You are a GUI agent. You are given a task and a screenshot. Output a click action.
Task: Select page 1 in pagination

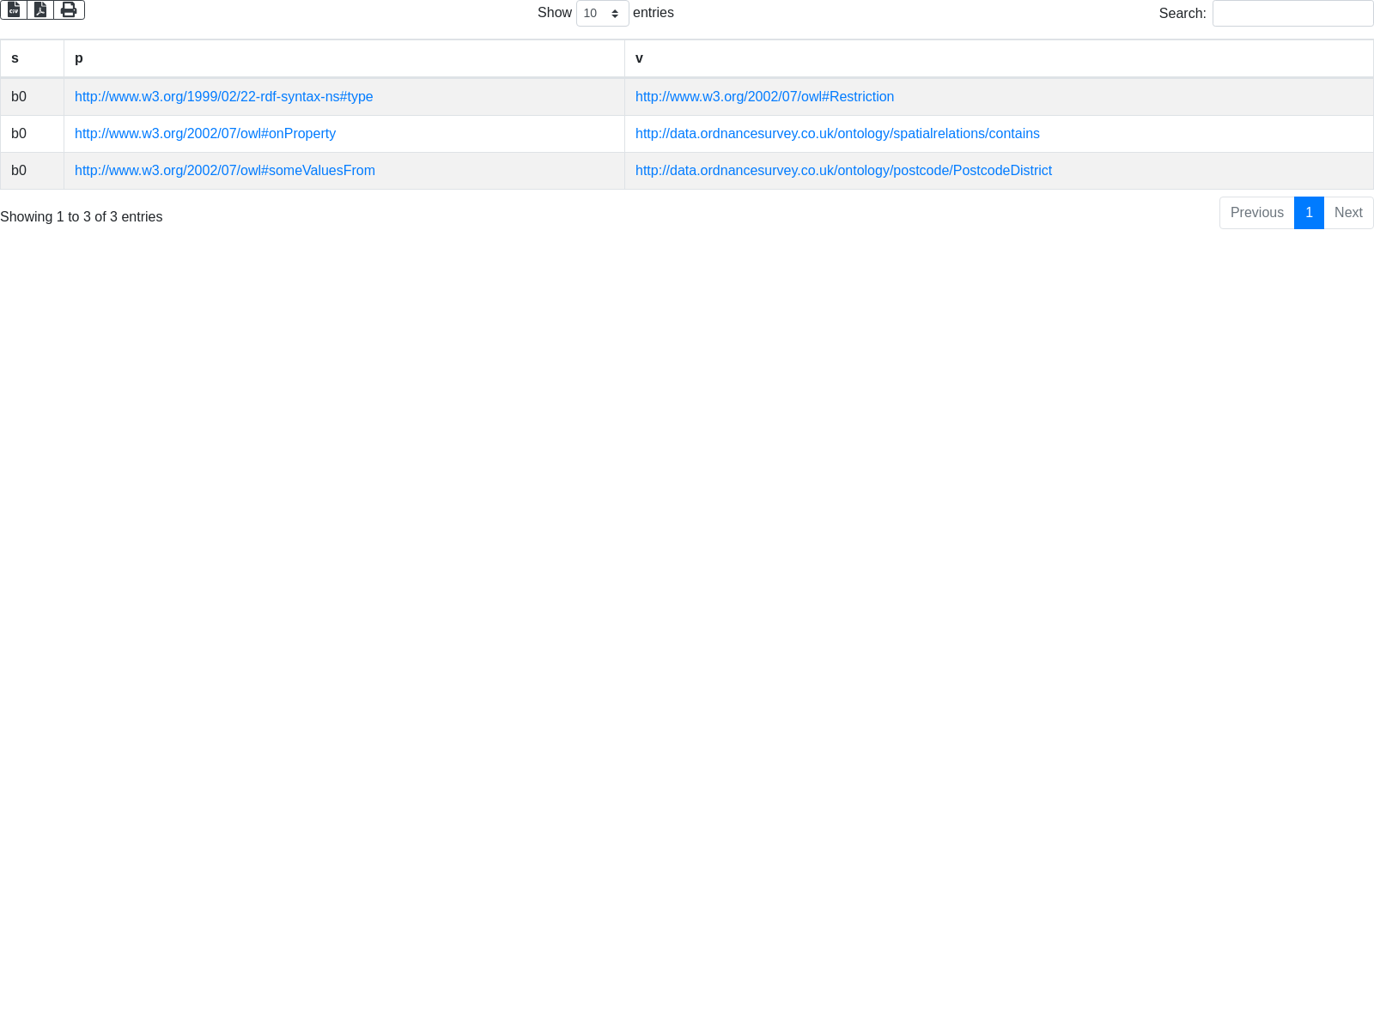pyautogui.click(x=1309, y=213)
